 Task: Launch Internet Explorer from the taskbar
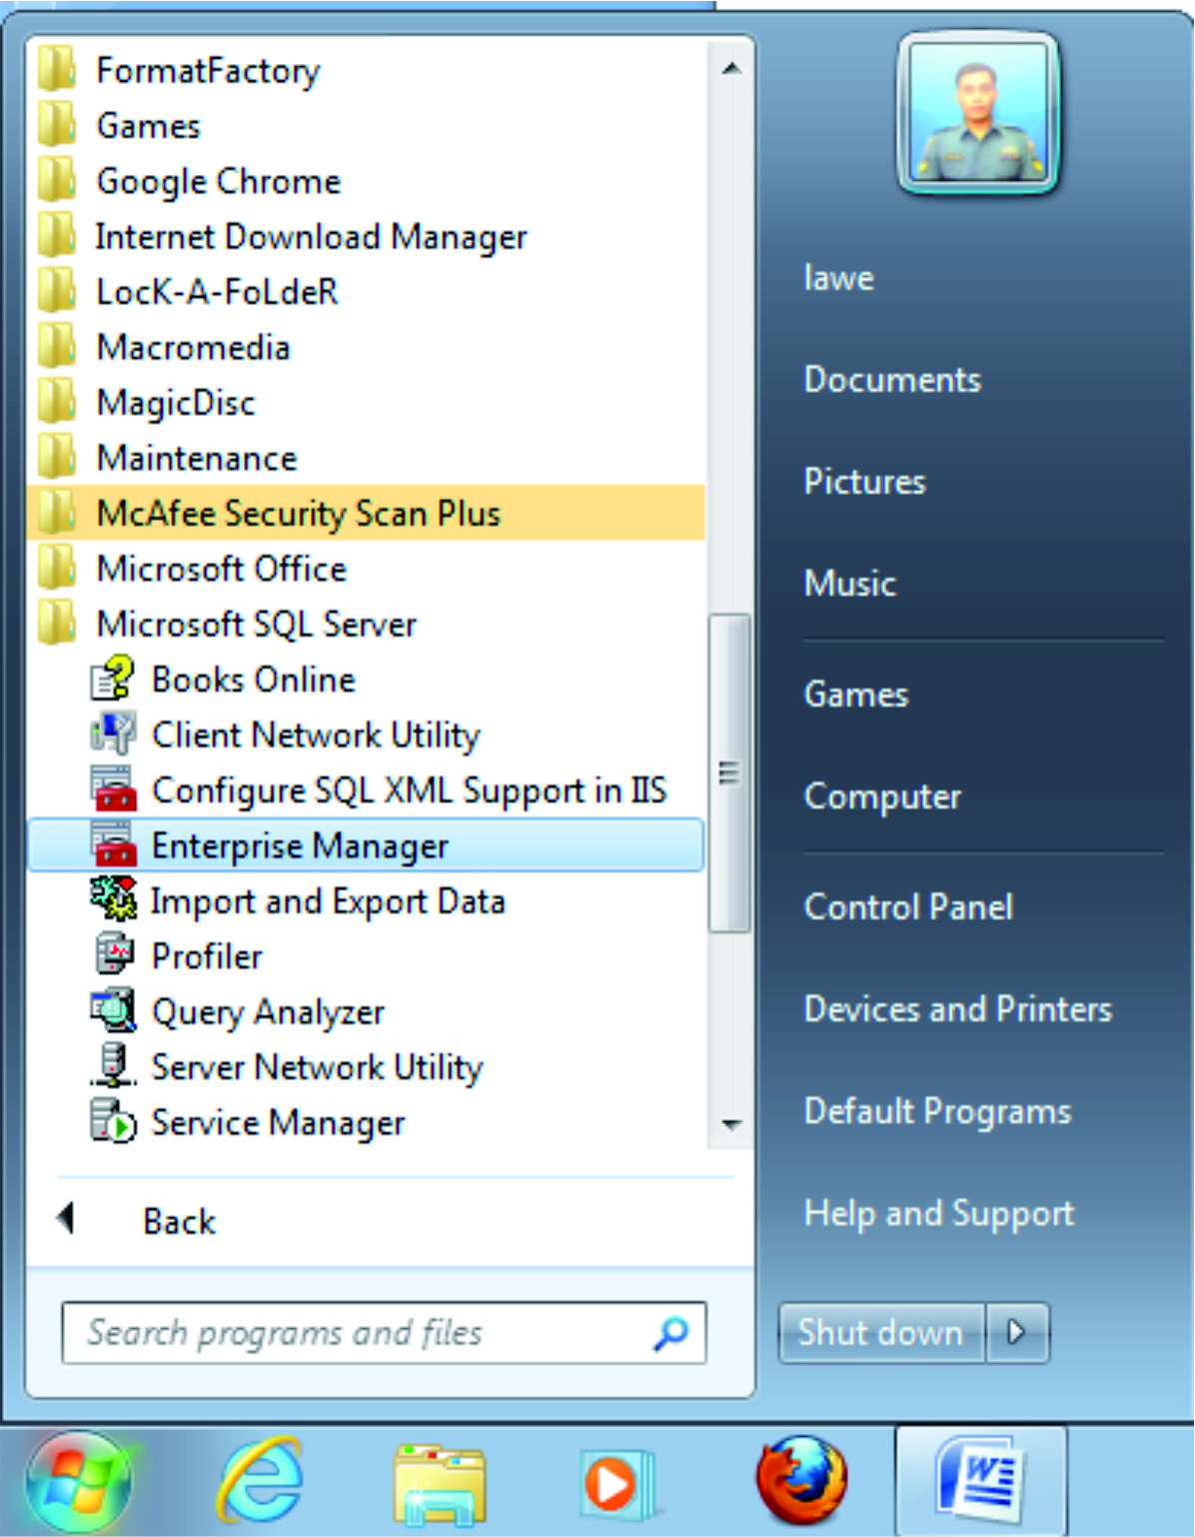261,1482
